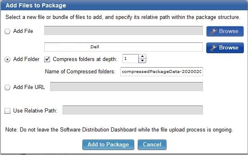Click the Browse button beside the Dell folder path

click(225, 48)
